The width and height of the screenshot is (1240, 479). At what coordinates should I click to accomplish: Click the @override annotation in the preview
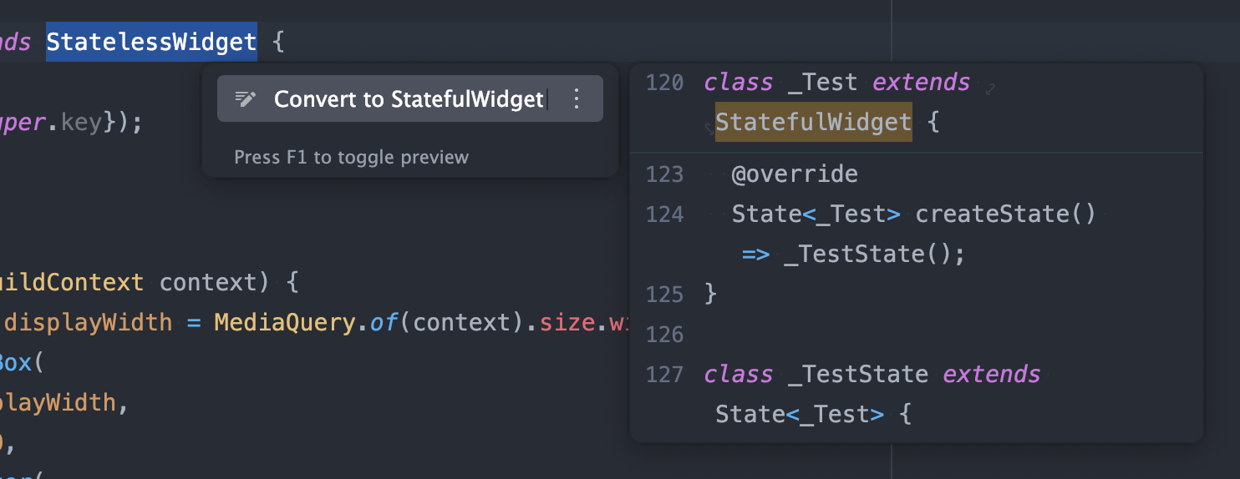coord(795,174)
